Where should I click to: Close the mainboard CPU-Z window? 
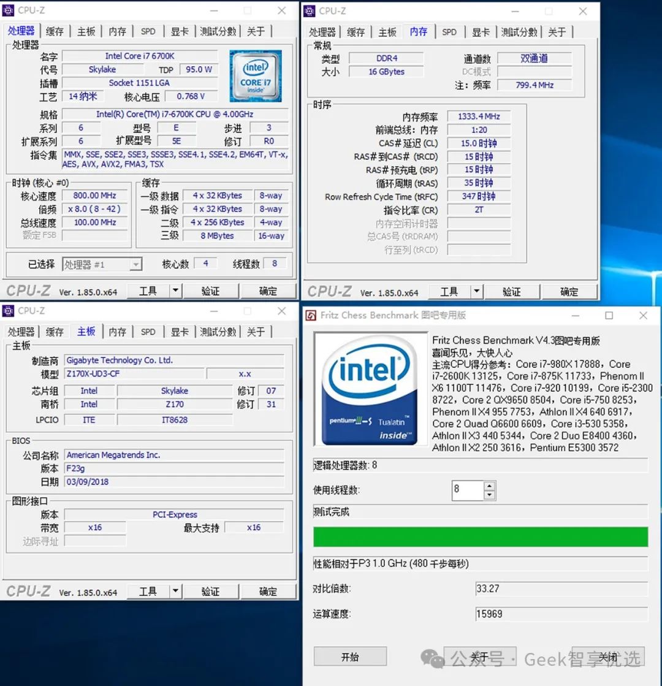tap(282, 311)
